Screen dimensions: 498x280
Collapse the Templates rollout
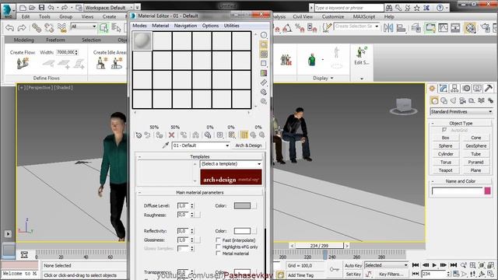coord(200,156)
